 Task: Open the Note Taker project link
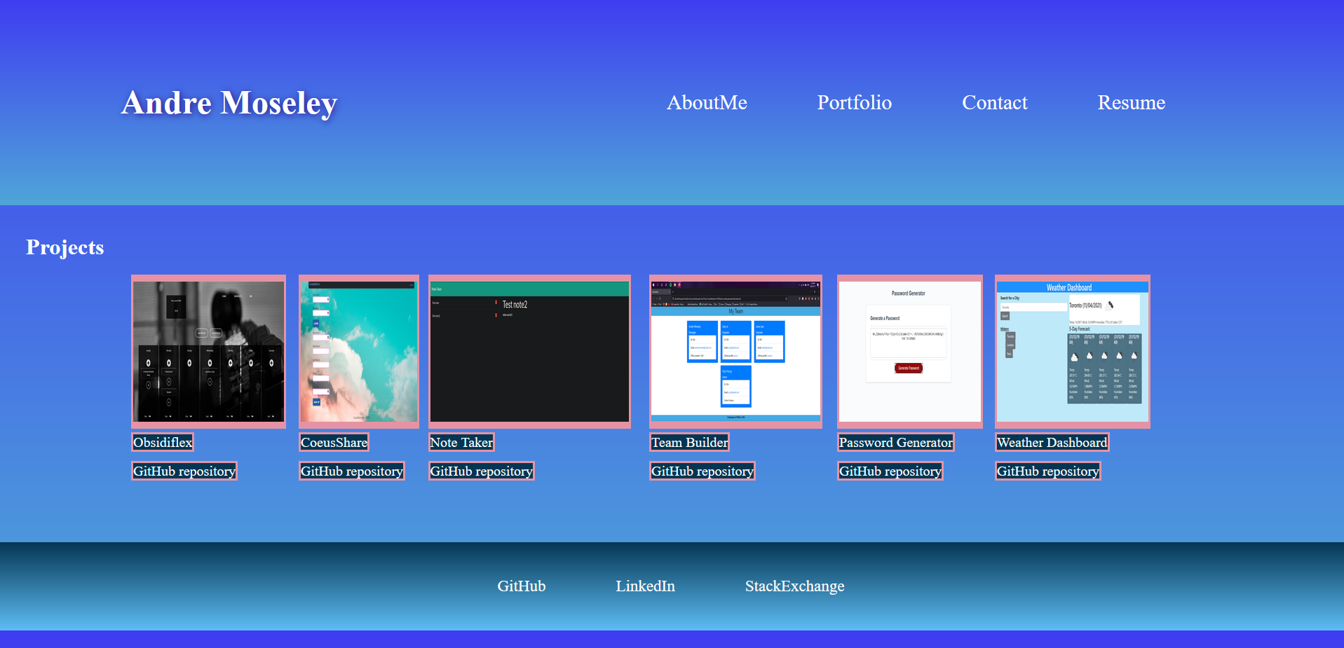point(461,442)
